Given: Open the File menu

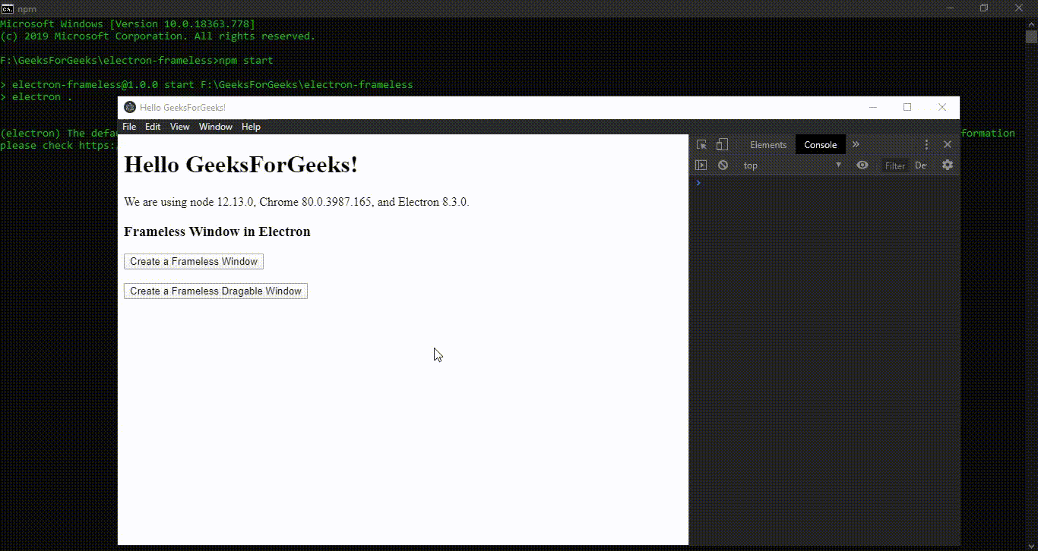Looking at the screenshot, I should click(x=129, y=127).
